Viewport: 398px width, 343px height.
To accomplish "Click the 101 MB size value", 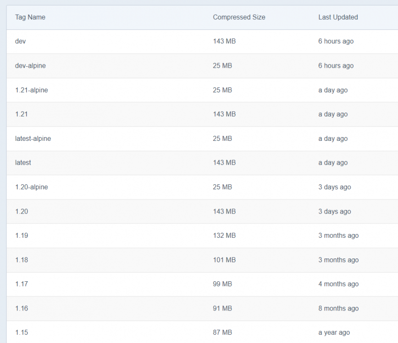I will point(224,260).
